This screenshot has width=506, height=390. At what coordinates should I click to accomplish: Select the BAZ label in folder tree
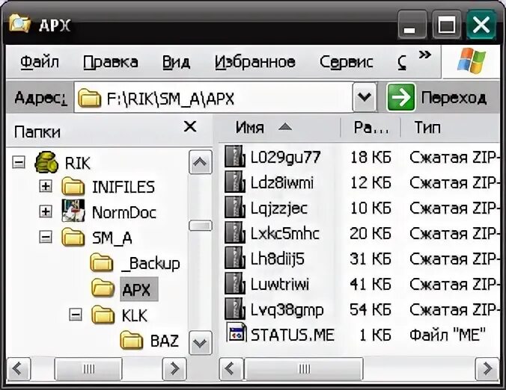164,341
